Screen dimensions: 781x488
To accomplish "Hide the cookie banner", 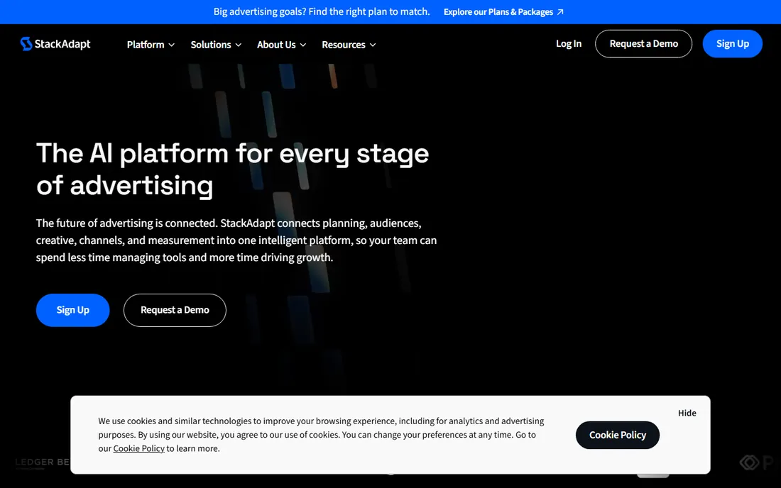I will pos(687,413).
